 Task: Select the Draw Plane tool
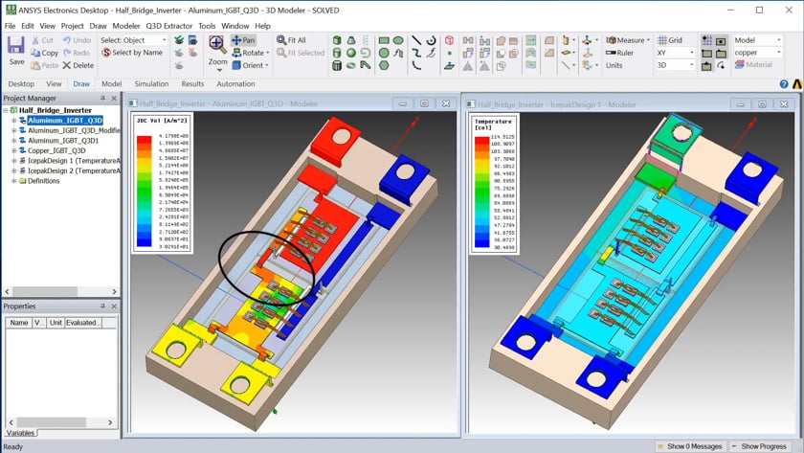tap(449, 66)
